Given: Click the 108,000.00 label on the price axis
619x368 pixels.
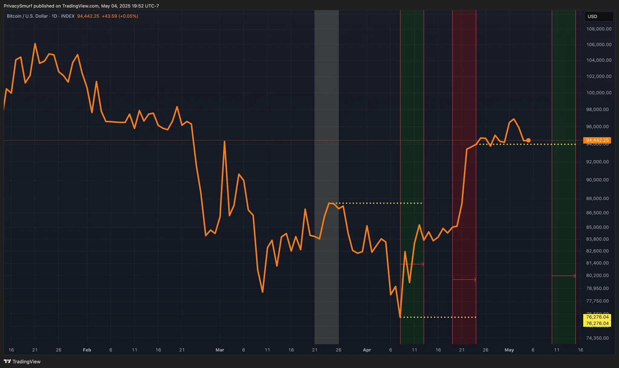Looking at the screenshot, I should pos(598,29).
